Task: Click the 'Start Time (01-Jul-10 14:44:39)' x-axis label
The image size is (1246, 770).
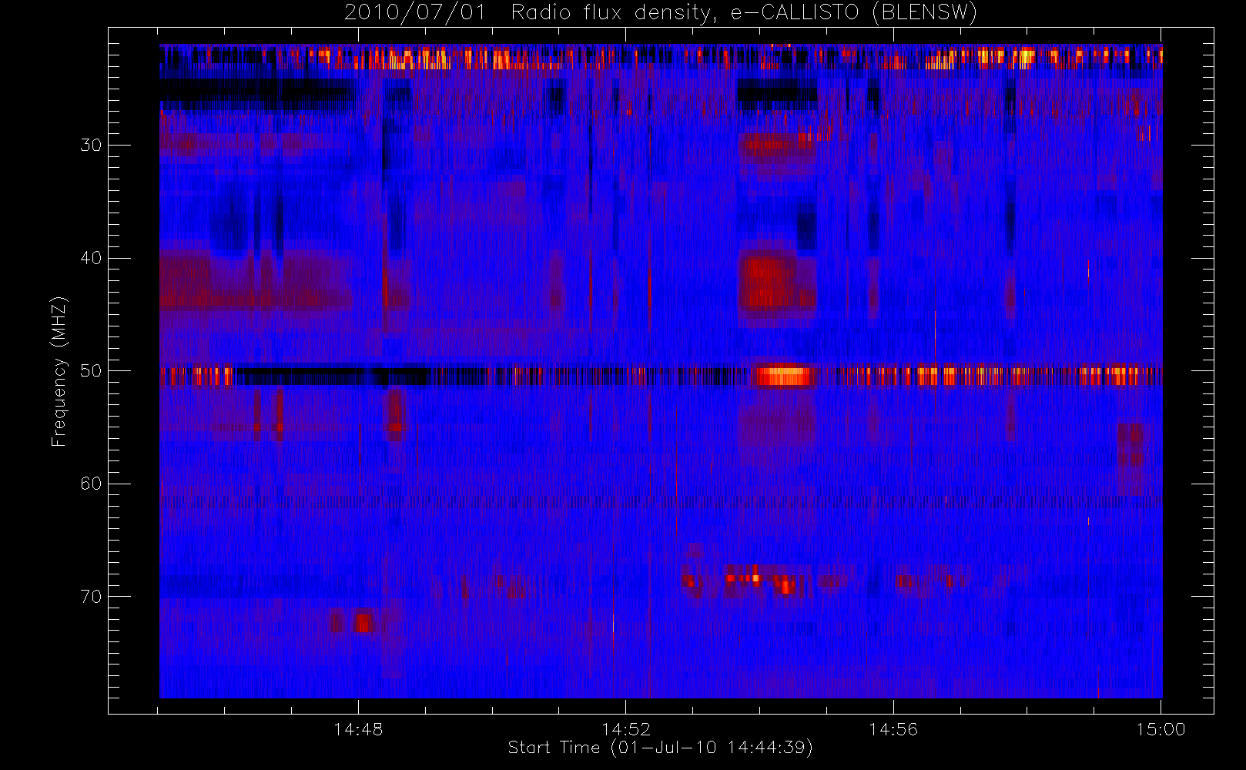Action: [660, 748]
